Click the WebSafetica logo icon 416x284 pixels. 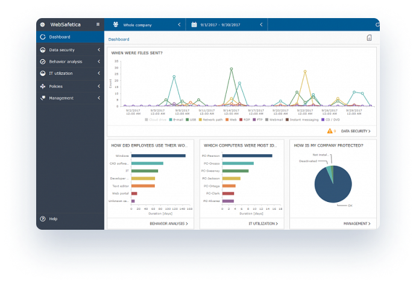[x=42, y=25]
